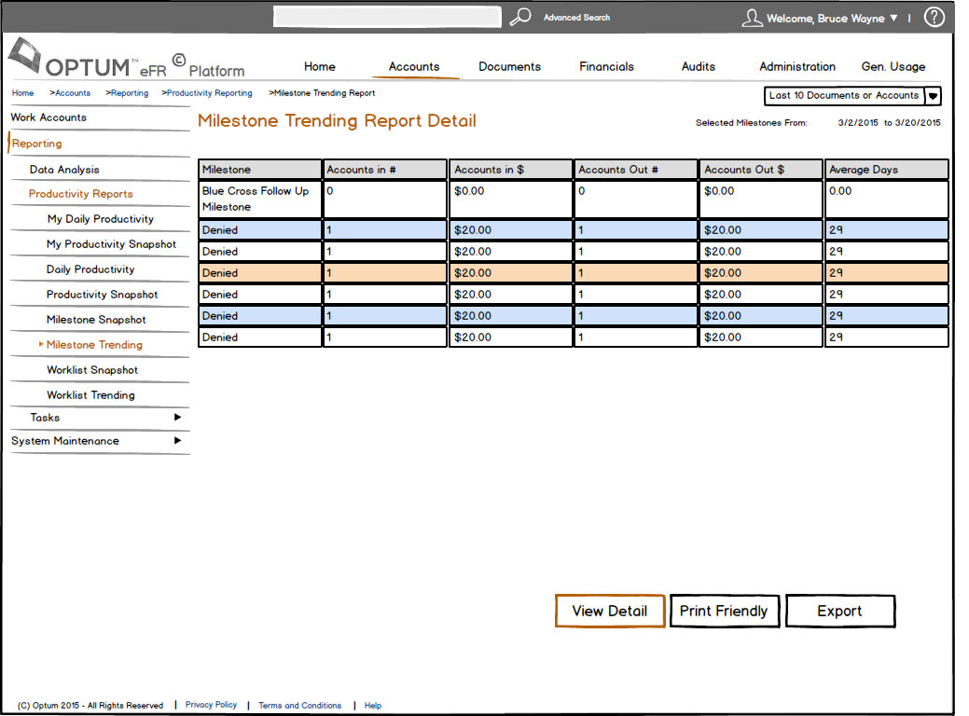Click the user profile silhouette icon
The width and height of the screenshot is (969, 716).
coord(752,18)
